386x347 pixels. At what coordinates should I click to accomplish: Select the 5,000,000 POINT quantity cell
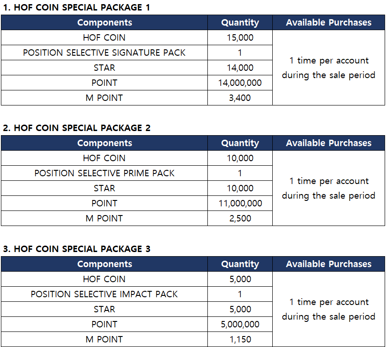click(240, 324)
